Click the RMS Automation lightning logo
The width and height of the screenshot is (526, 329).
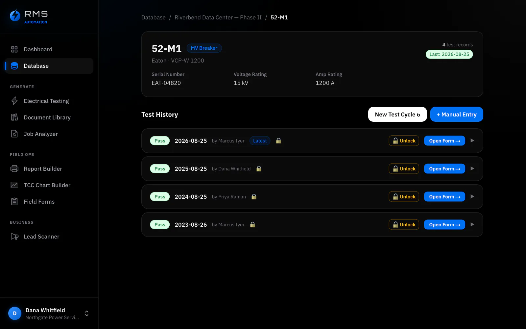coord(15,15)
